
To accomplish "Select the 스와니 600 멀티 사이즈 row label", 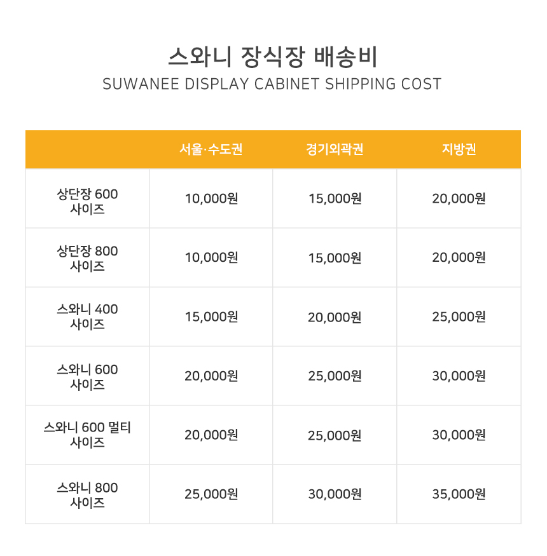I will (x=87, y=435).
